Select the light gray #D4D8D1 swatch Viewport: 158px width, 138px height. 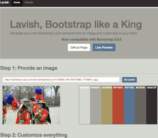85,105
